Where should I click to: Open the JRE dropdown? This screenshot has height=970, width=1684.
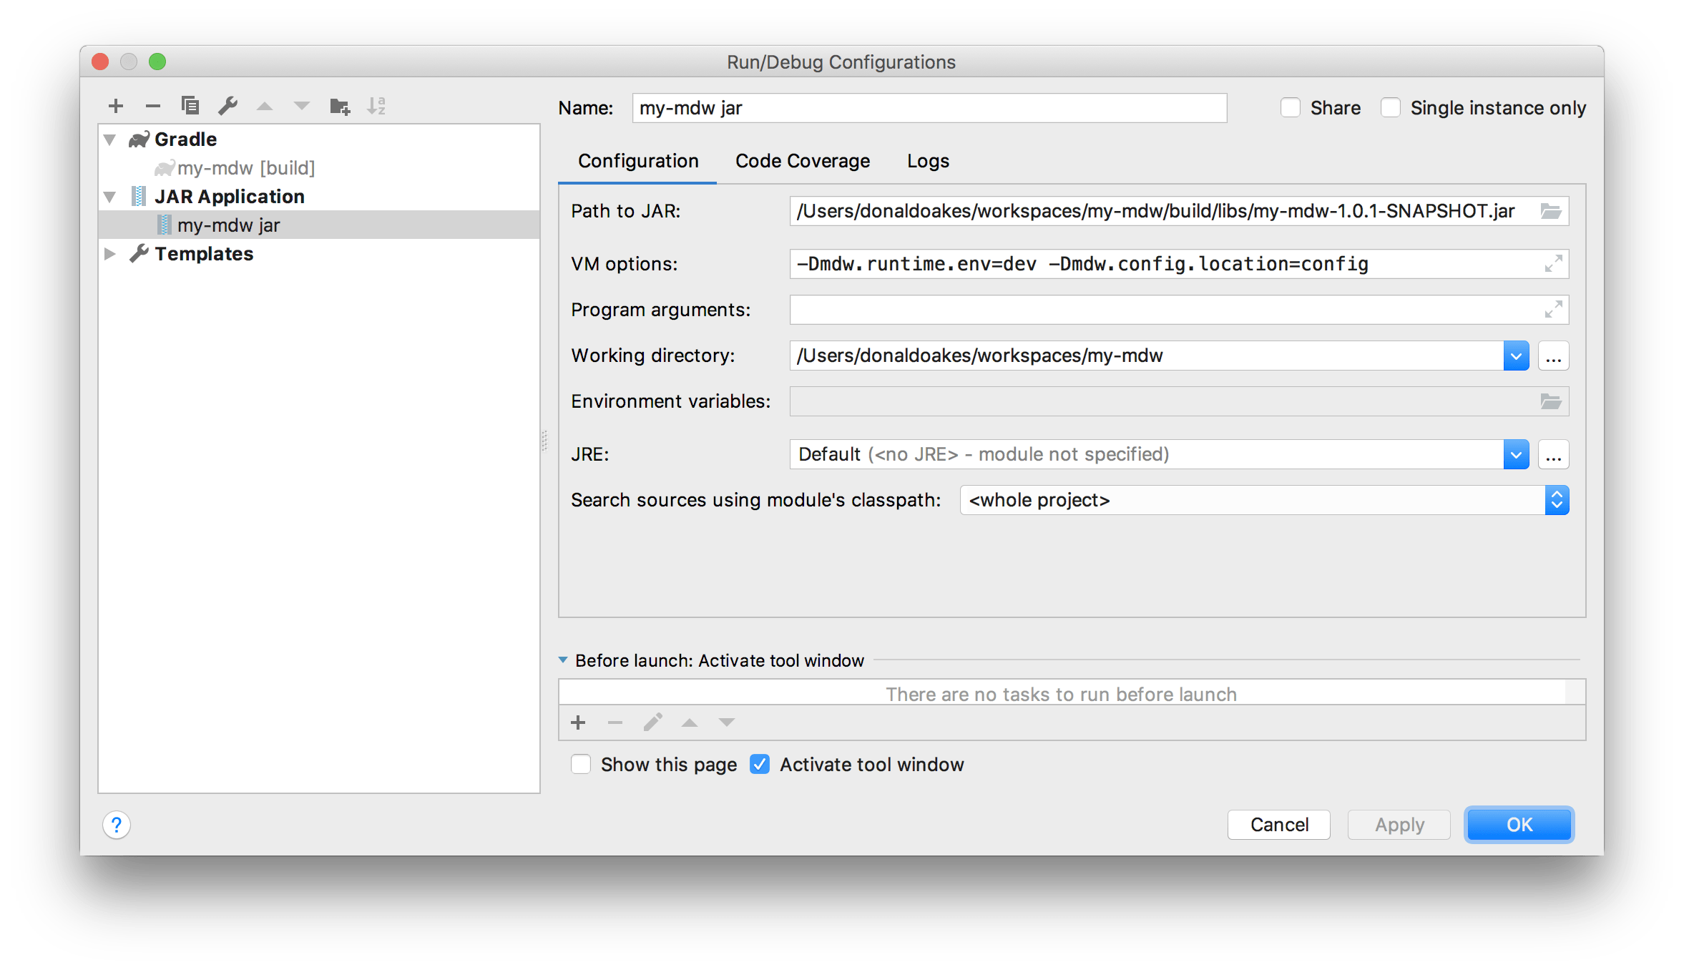pos(1515,455)
